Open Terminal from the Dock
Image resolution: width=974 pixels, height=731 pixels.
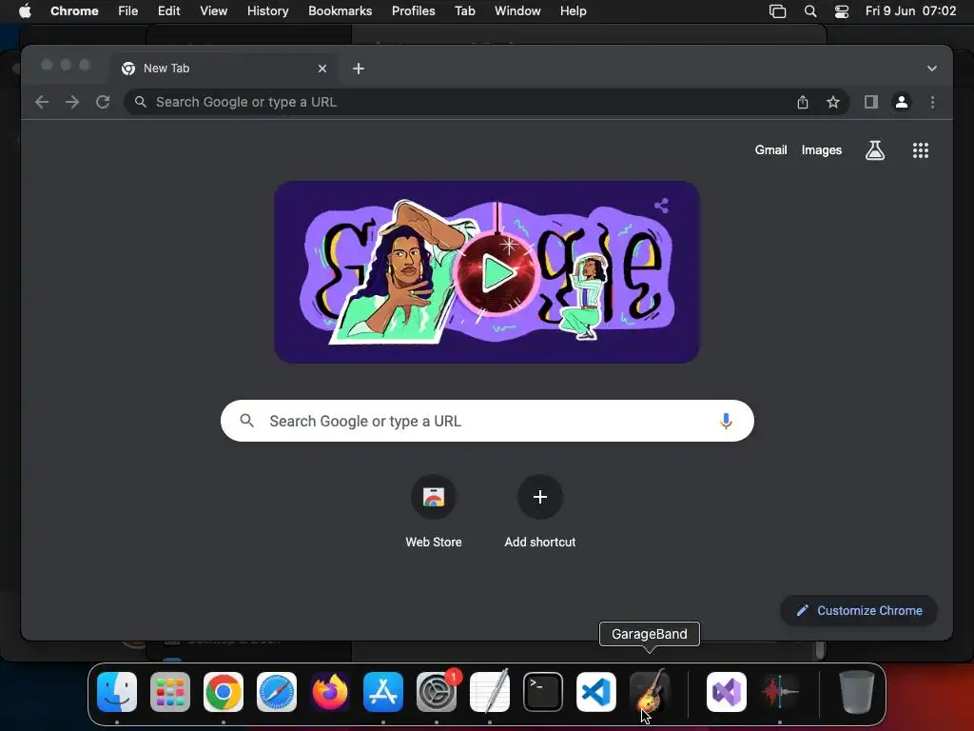point(543,692)
